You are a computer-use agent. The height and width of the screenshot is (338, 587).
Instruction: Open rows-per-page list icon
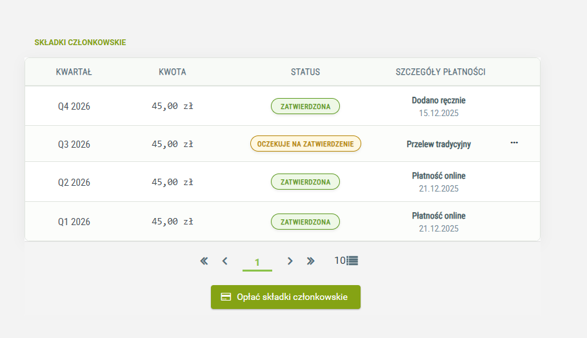352,261
